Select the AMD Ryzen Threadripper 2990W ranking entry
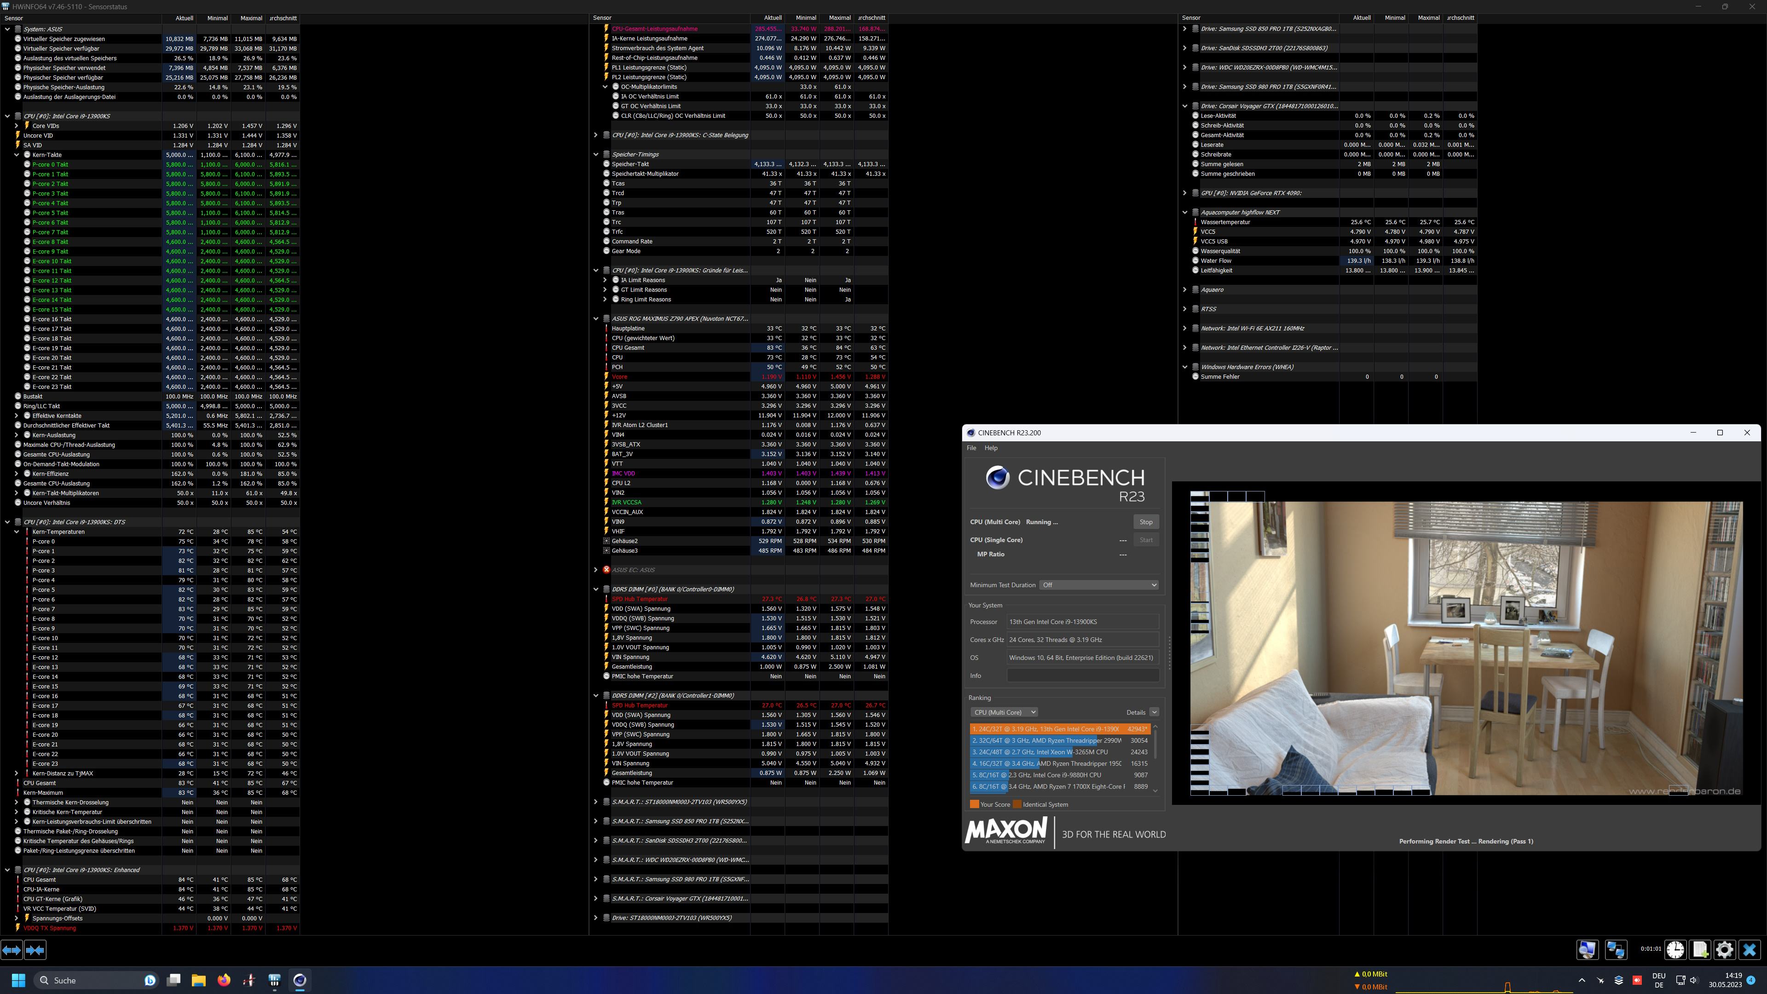The image size is (1767, 994). 1060,741
